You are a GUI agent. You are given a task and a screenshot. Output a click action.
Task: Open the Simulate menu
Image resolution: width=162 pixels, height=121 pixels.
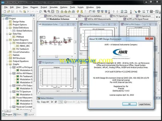(x=53, y=7)
